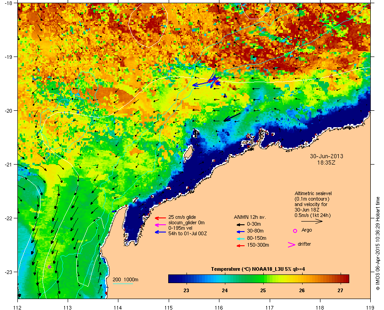This screenshot has width=384, height=310.
Task: Click the IMOS copyright timestamp text
Action: click(x=378, y=243)
